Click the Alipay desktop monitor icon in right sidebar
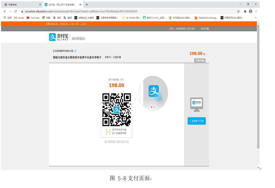Image resolution: width=275 pixels, height=188 pixels. click(x=197, y=104)
